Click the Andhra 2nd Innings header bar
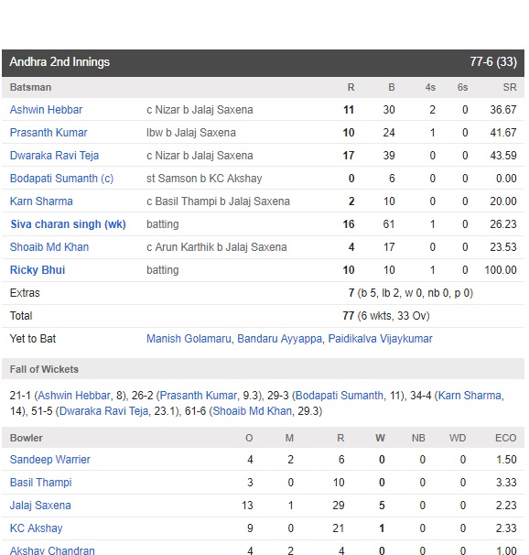Viewport: 529px width, 555px height. click(x=263, y=62)
